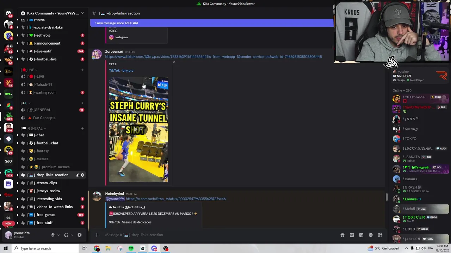Collapse the LIVE category

click(x=29, y=70)
